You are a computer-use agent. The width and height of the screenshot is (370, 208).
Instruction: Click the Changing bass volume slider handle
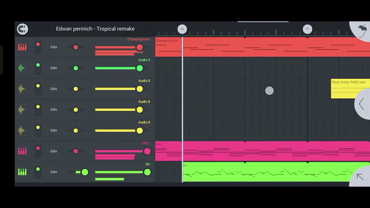[x=140, y=47]
